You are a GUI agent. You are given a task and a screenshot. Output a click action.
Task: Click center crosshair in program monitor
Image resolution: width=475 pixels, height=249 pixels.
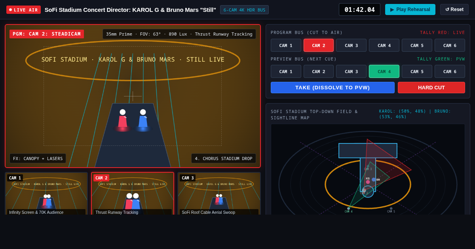click(133, 96)
